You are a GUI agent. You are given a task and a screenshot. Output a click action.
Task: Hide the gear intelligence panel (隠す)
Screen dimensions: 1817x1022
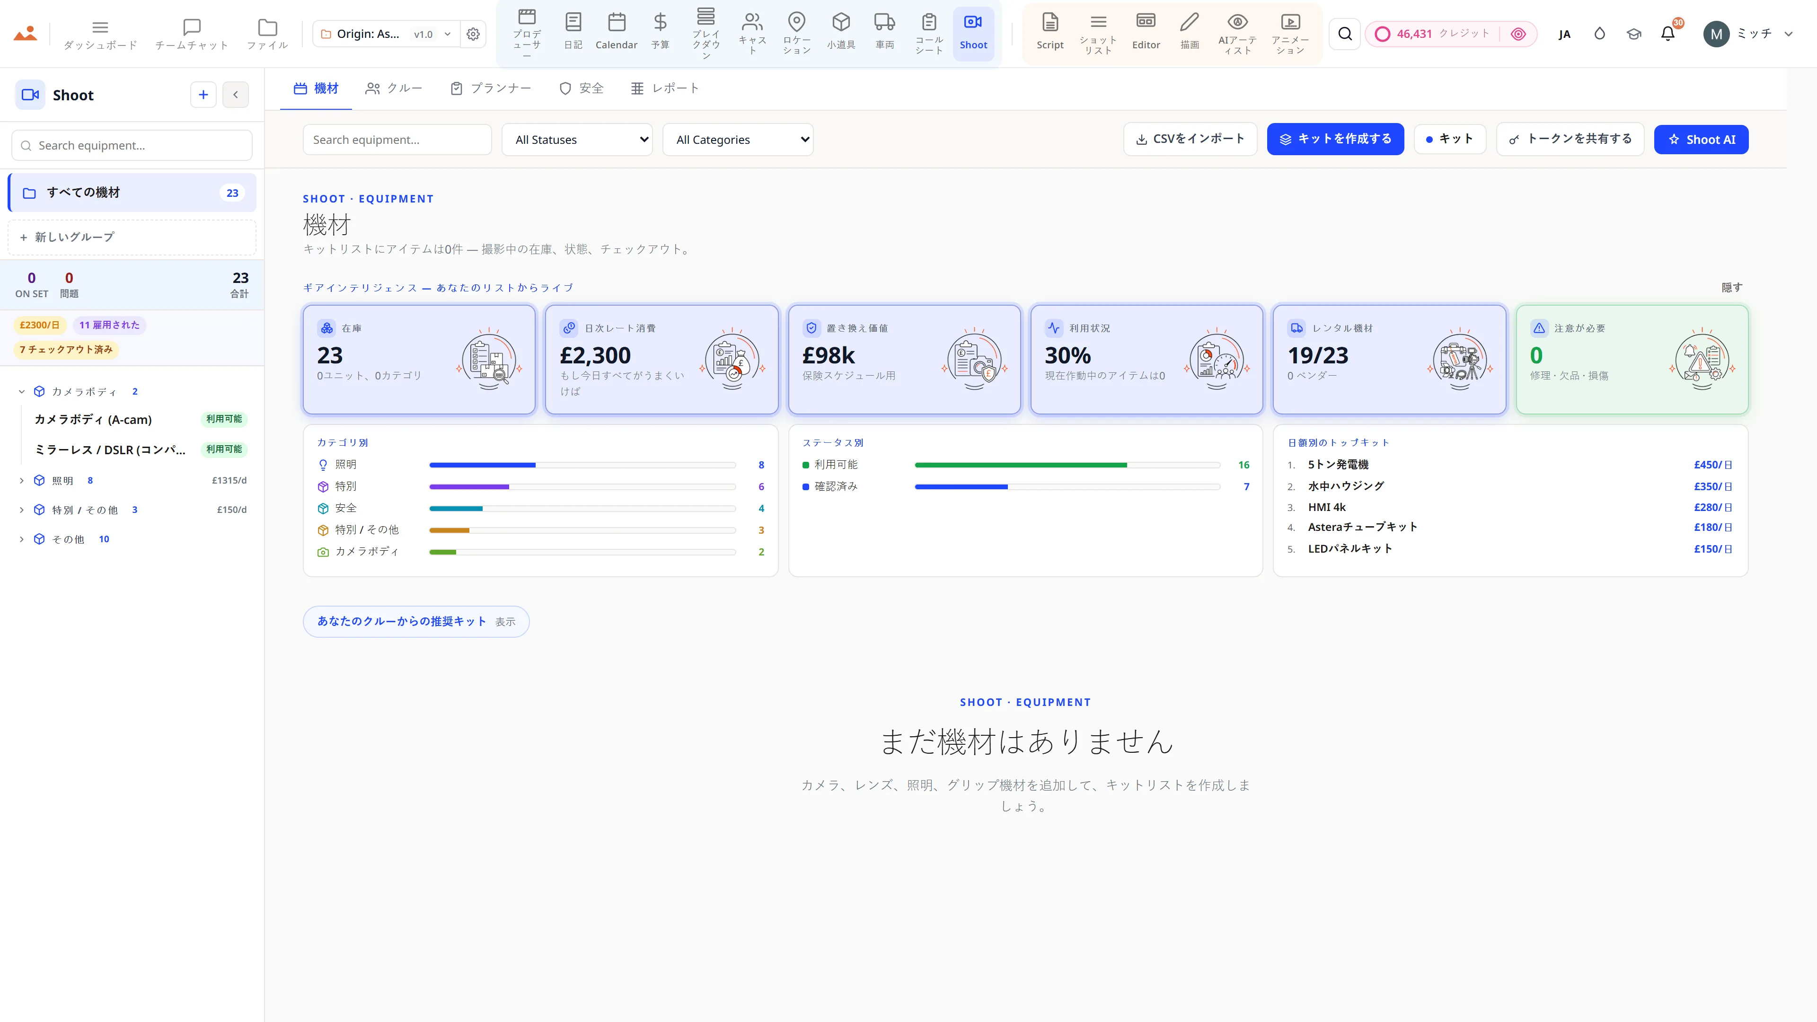pos(1732,287)
